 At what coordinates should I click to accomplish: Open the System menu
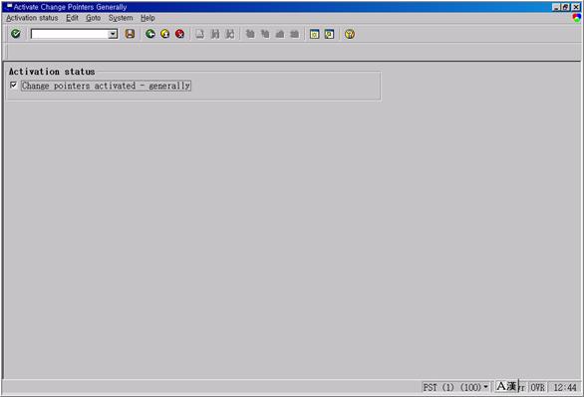tap(121, 18)
